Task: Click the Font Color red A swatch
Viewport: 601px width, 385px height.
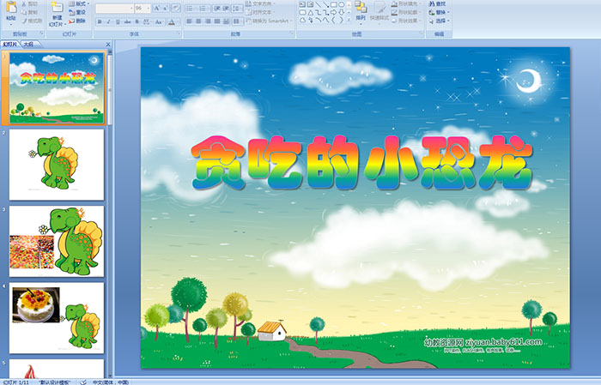Action: 172,21
